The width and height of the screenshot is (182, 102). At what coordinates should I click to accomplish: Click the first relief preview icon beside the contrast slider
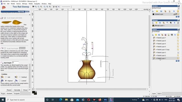54,7
